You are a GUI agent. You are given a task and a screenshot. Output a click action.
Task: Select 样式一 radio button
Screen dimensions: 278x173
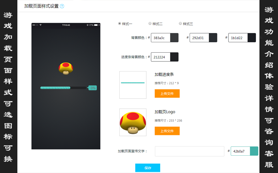119,23
